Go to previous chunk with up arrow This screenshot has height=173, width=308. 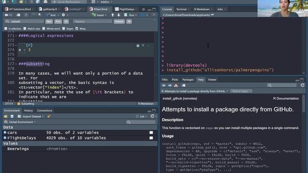113,15
